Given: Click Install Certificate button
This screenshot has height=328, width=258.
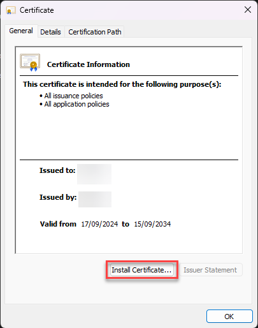Looking at the screenshot, I should click(141, 270).
